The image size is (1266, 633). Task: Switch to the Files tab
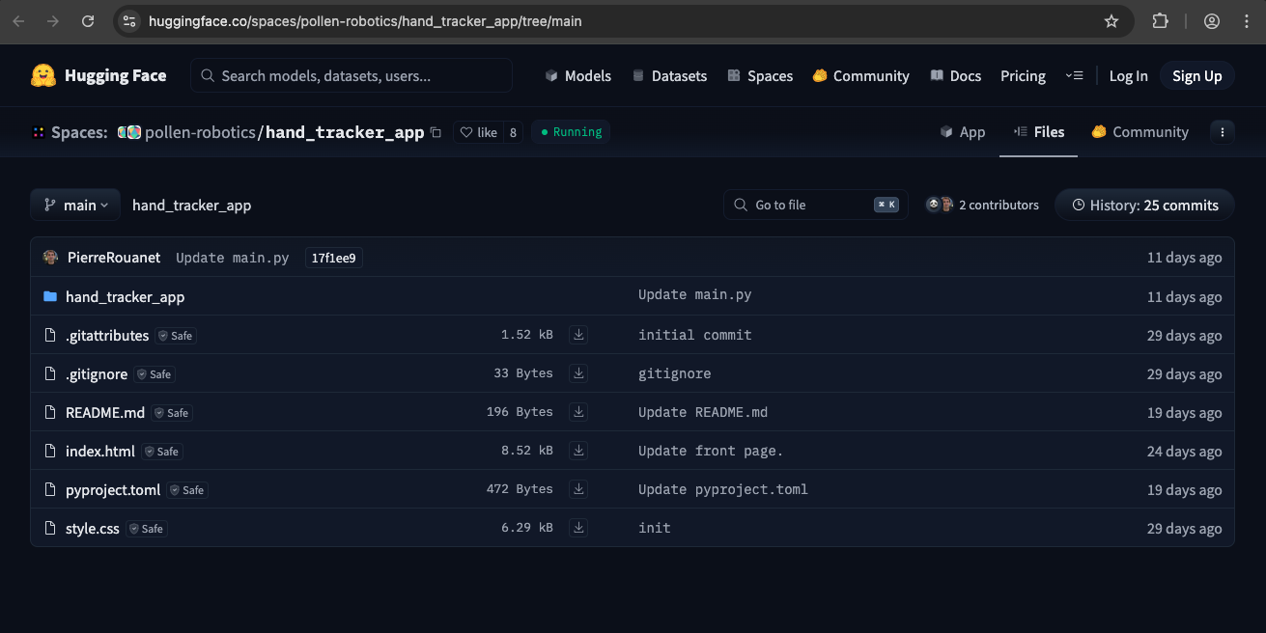click(1038, 132)
